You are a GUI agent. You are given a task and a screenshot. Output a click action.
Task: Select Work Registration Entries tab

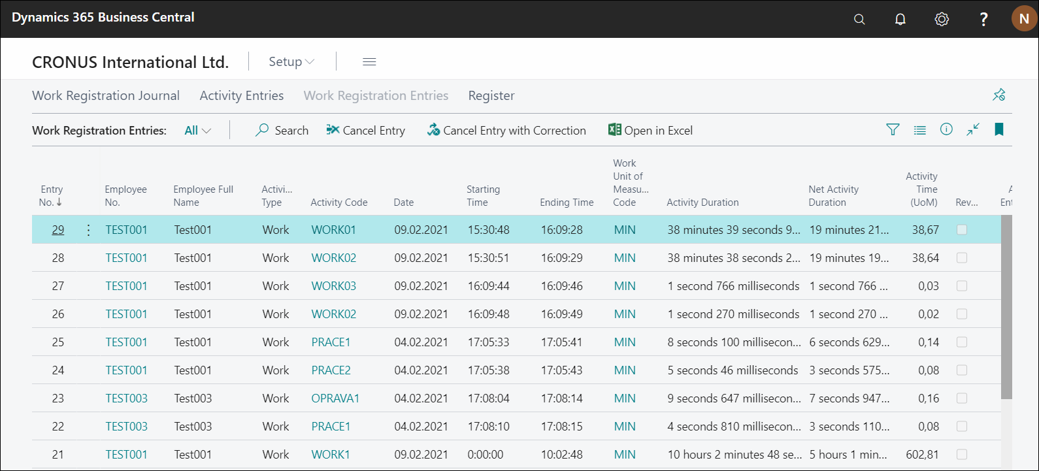[x=376, y=95]
